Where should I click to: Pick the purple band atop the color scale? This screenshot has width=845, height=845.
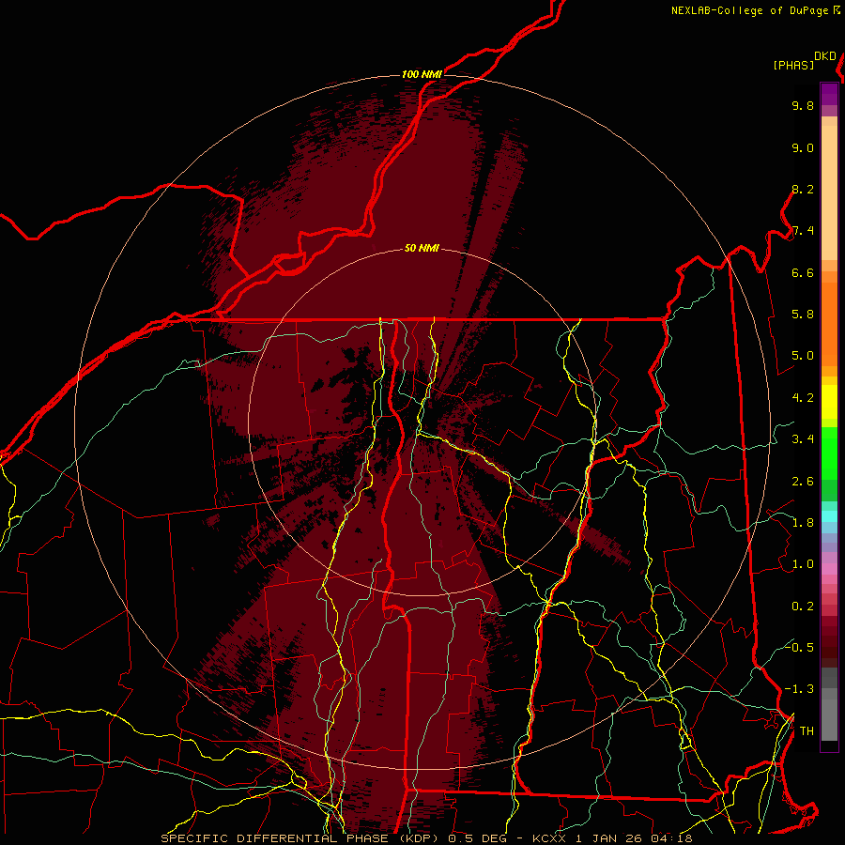click(x=829, y=94)
